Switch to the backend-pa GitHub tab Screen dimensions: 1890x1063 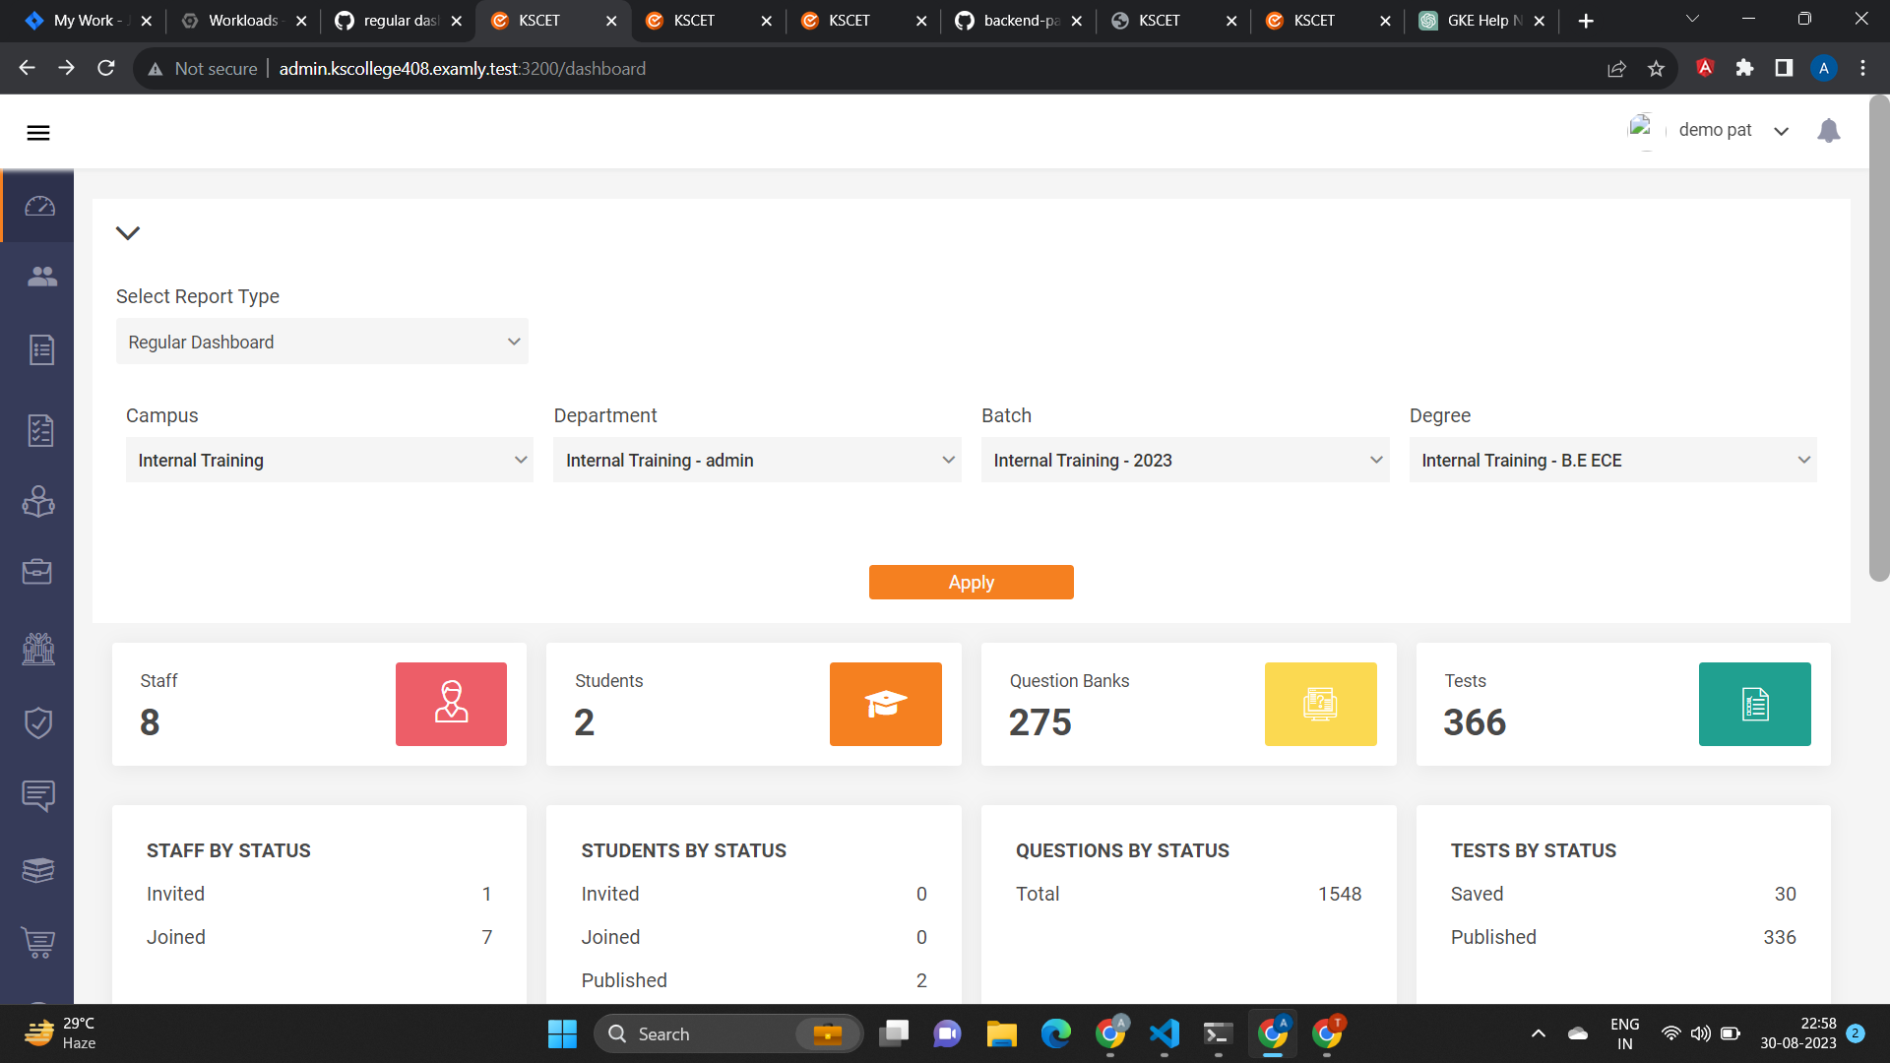click(x=1018, y=21)
